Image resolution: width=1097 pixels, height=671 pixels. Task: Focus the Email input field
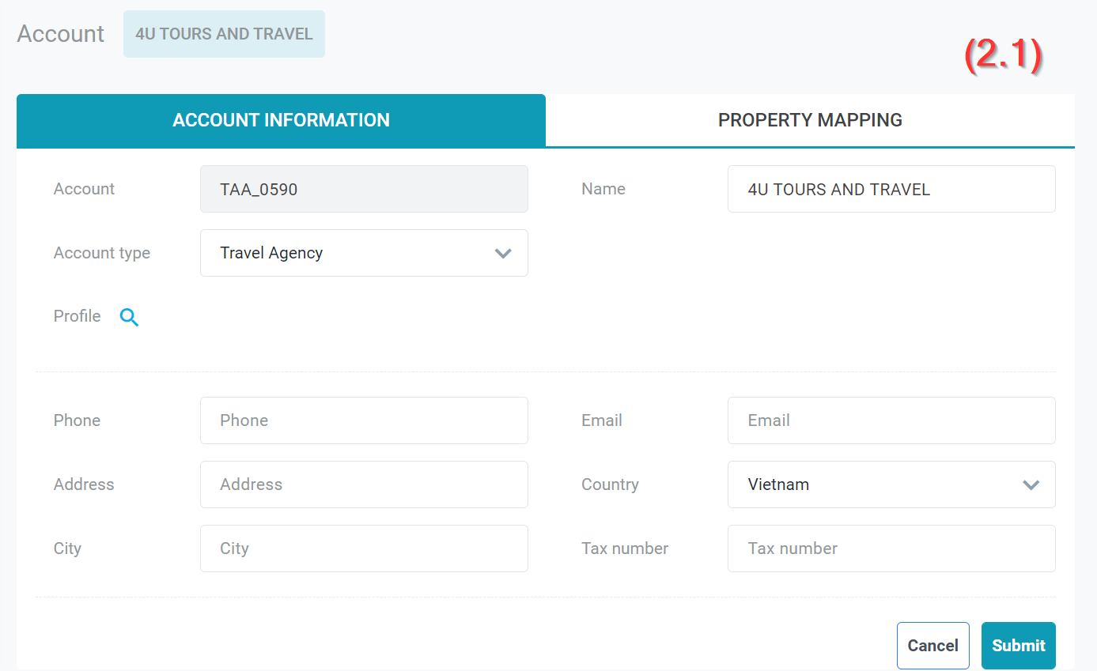pos(891,420)
